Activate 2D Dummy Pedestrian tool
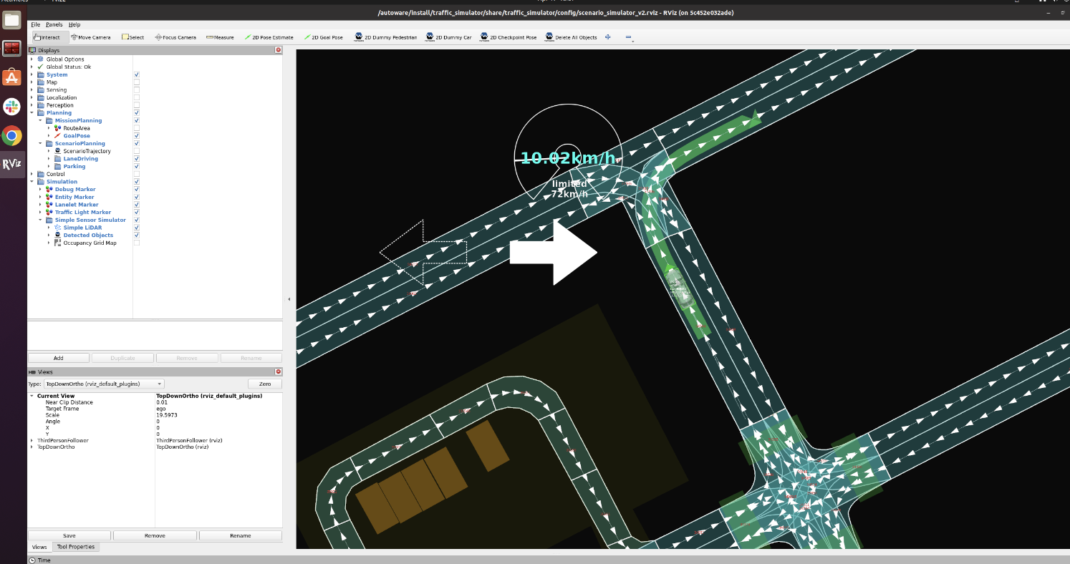 point(385,37)
